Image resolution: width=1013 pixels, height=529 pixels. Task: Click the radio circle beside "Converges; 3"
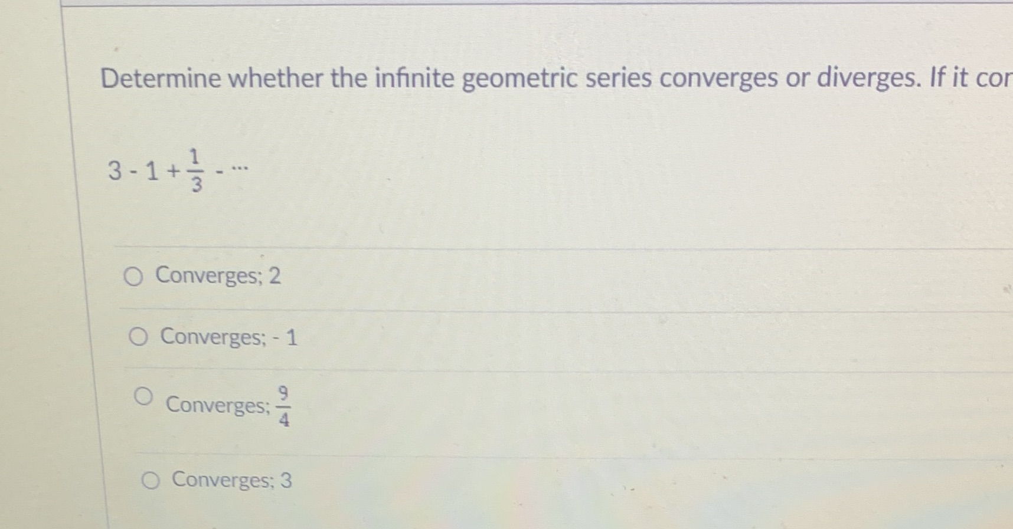coord(150,480)
